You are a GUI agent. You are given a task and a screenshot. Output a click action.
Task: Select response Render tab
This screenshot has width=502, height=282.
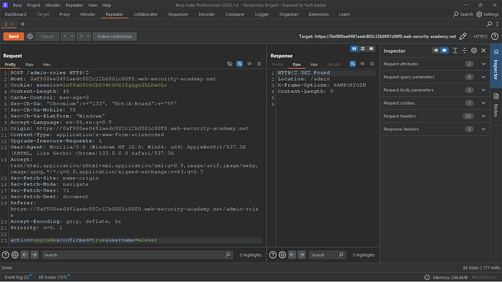(x=334, y=64)
